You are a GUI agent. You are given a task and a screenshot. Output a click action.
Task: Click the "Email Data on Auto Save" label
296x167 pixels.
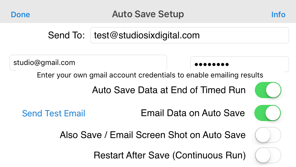(x=193, y=113)
